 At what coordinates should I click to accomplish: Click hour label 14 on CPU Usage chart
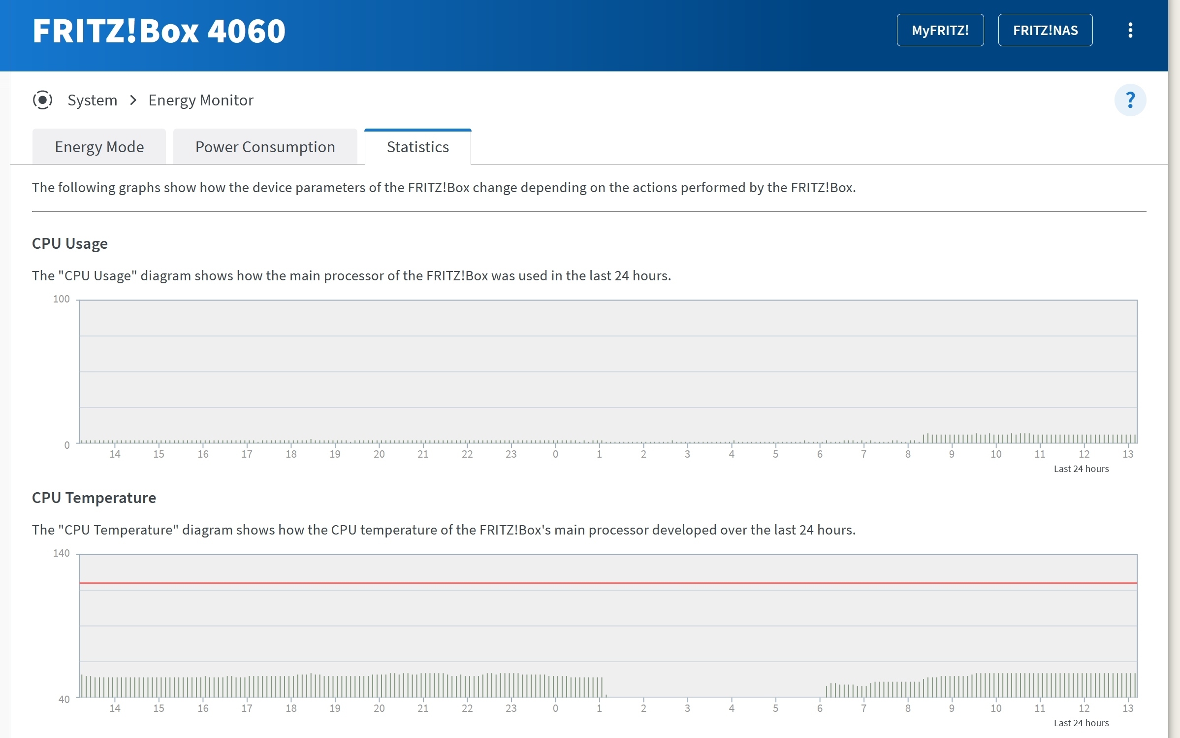coord(115,454)
